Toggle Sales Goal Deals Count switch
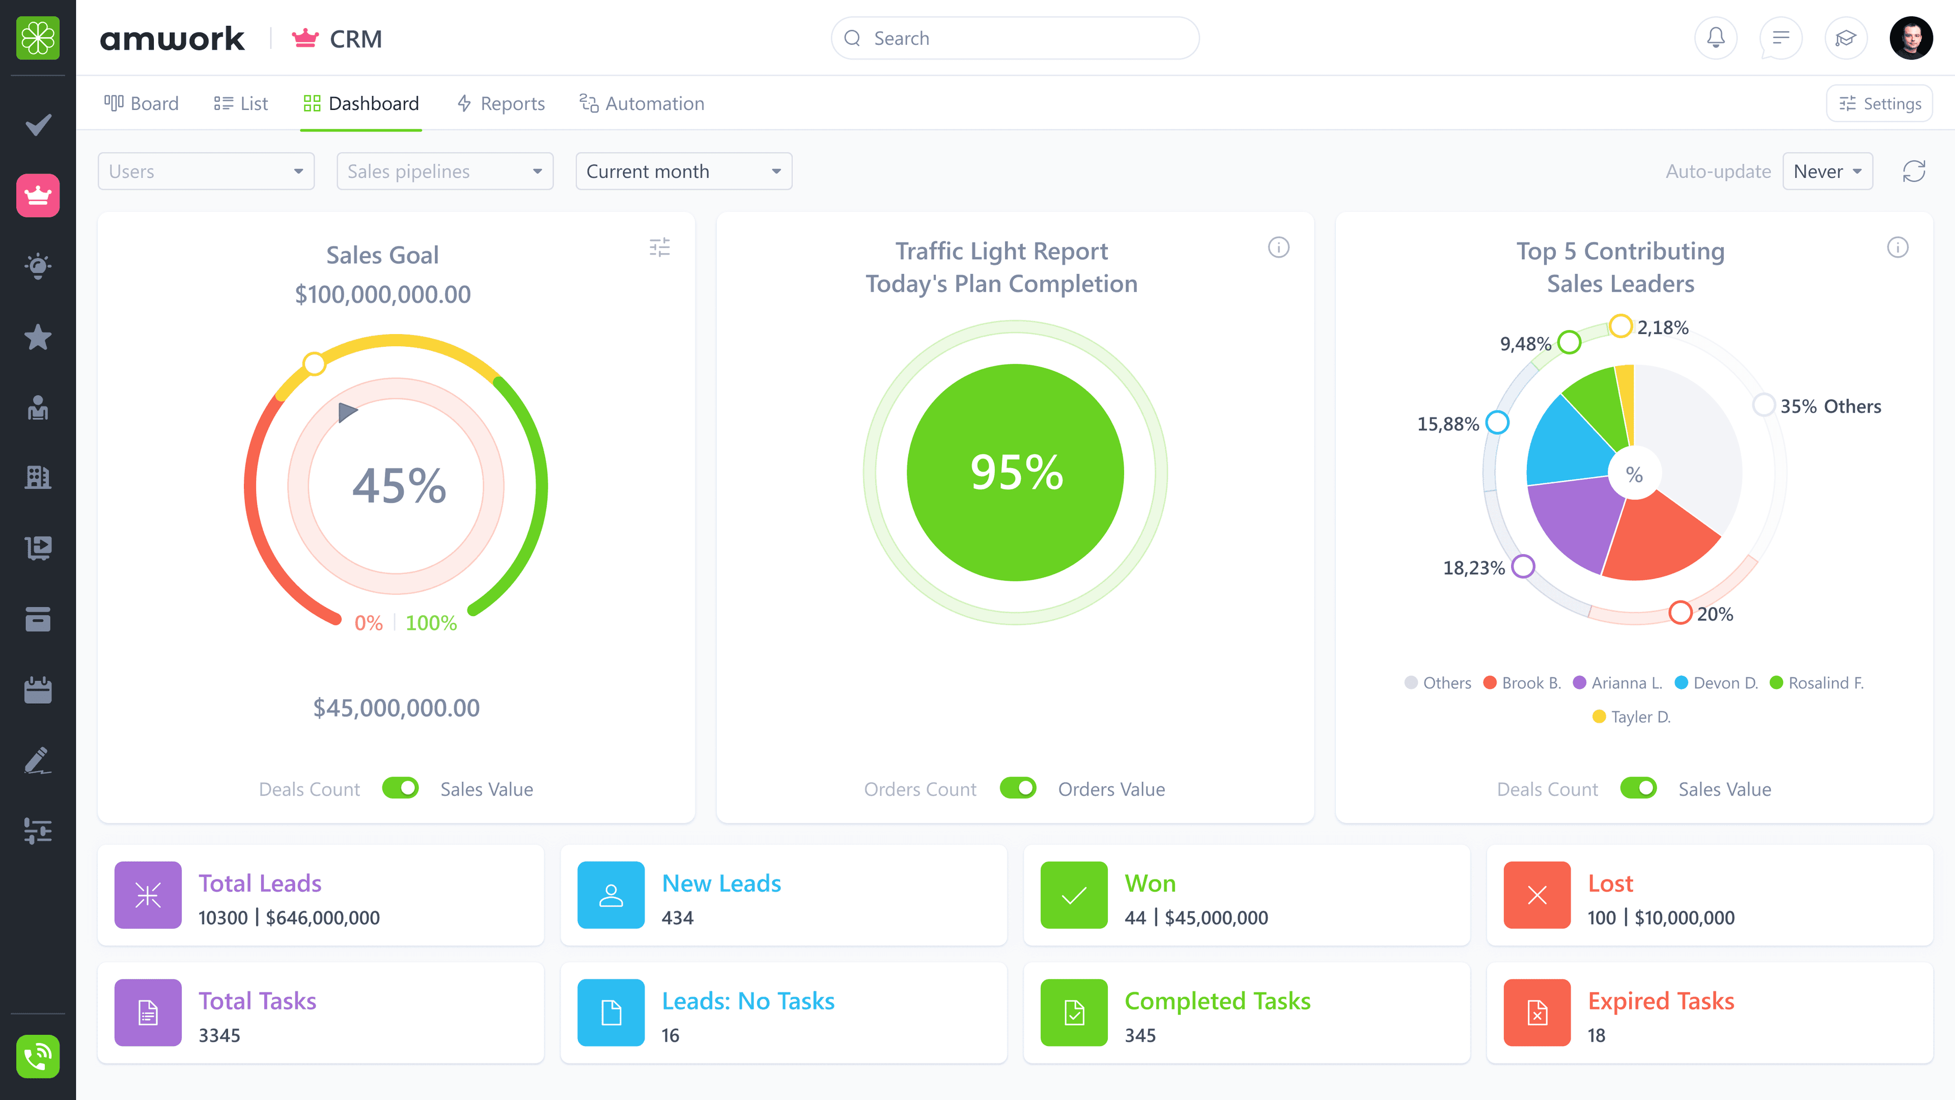Image resolution: width=1955 pixels, height=1100 pixels. click(x=400, y=788)
